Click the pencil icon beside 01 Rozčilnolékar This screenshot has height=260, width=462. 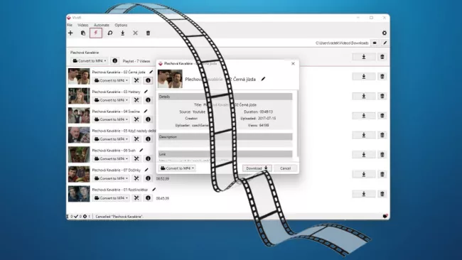pyautogui.click(x=154, y=190)
